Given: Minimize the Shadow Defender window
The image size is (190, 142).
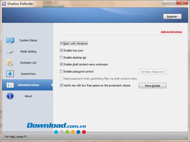Looking at the screenshot, I should 166,3.
